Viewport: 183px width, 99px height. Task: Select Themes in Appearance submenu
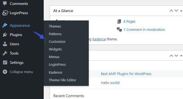pyautogui.click(x=55, y=26)
